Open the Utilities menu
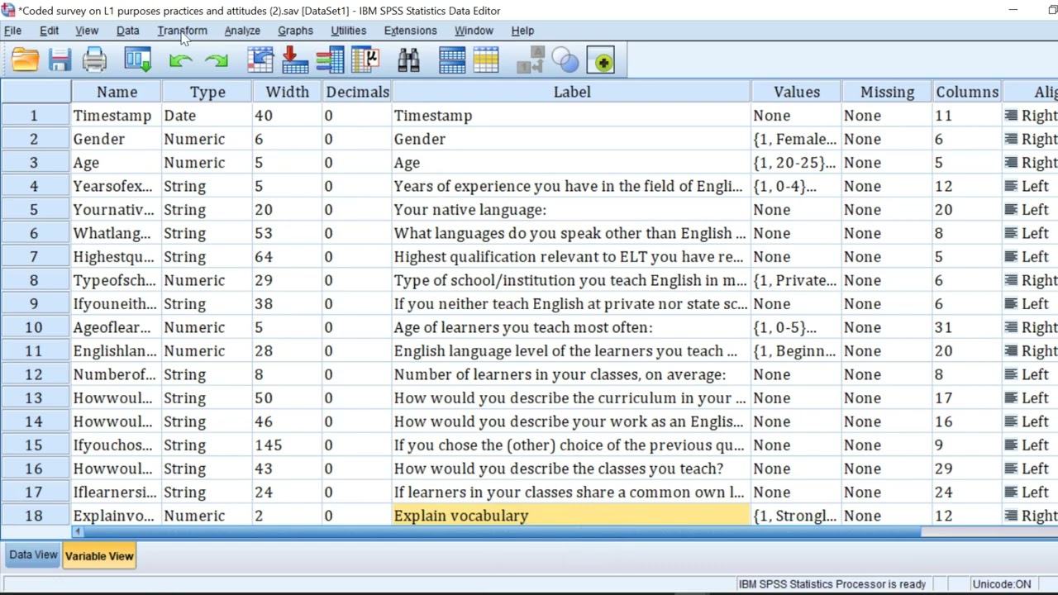The image size is (1058, 595). [x=348, y=31]
